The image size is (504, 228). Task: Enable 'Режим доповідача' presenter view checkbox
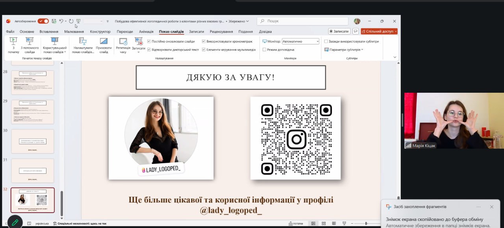[264, 50]
